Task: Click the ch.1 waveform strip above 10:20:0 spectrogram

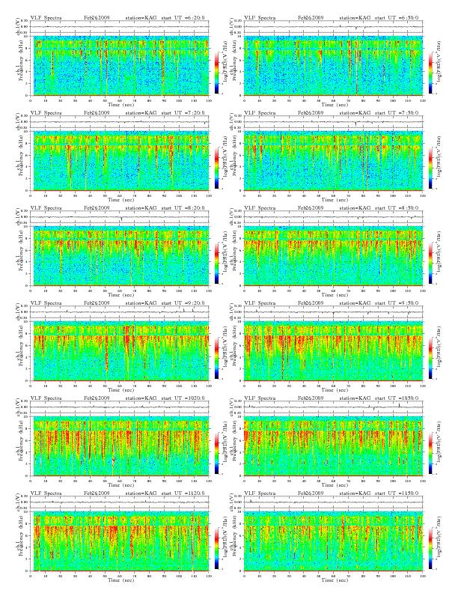Action: [120, 407]
